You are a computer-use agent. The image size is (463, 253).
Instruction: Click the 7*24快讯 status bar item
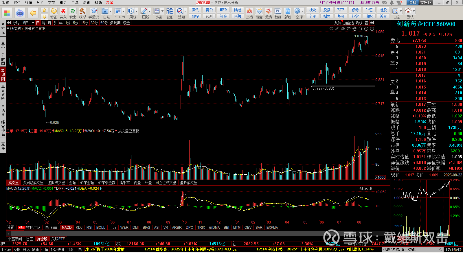click(x=57, y=250)
